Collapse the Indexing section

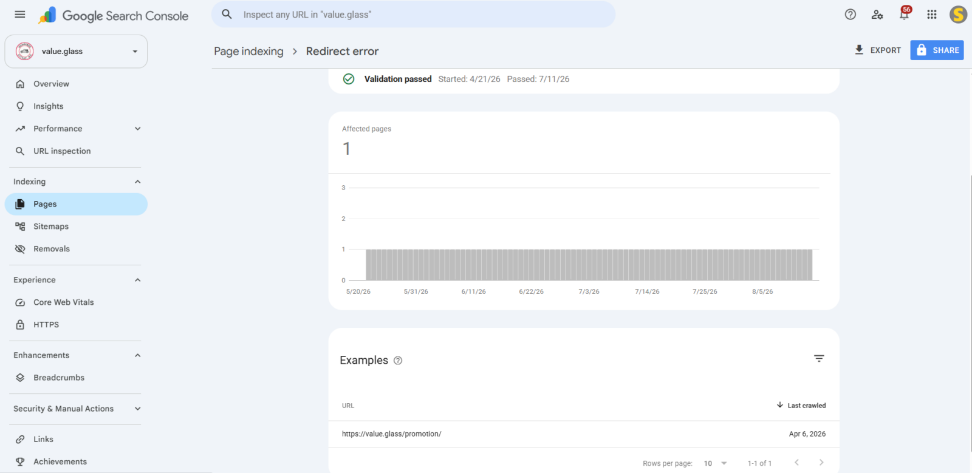(138, 182)
